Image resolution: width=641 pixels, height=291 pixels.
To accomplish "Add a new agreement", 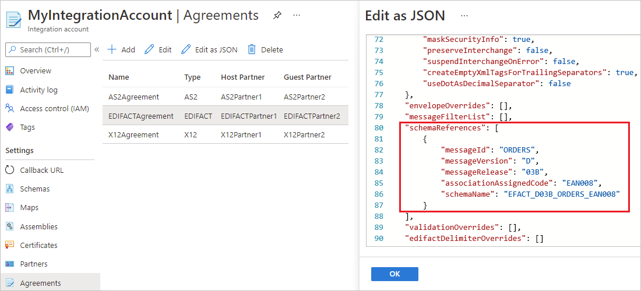I will pyautogui.click(x=121, y=50).
